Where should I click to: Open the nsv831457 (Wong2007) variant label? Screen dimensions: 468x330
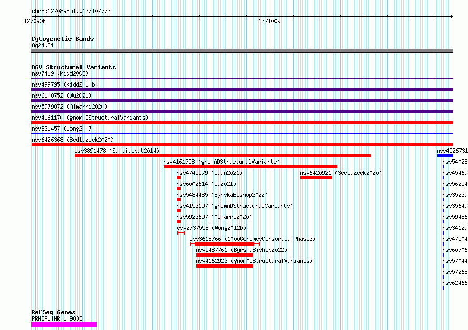63,129
